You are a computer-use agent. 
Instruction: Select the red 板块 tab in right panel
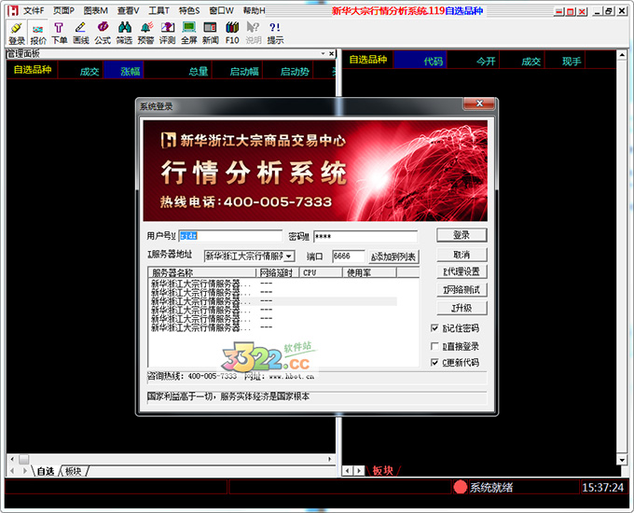(x=382, y=470)
